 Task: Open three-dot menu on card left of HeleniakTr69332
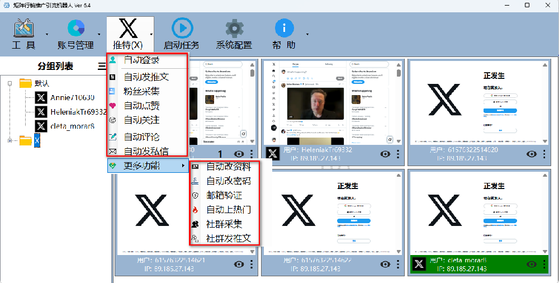tap(252, 154)
